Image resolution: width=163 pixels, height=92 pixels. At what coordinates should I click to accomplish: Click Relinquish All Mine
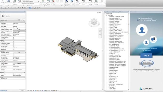pyautogui.click(x=53, y=2)
